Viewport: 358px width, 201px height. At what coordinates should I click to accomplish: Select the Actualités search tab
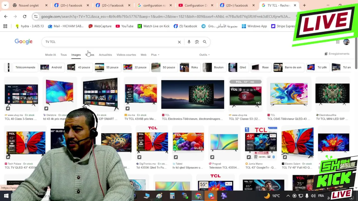click(105, 55)
